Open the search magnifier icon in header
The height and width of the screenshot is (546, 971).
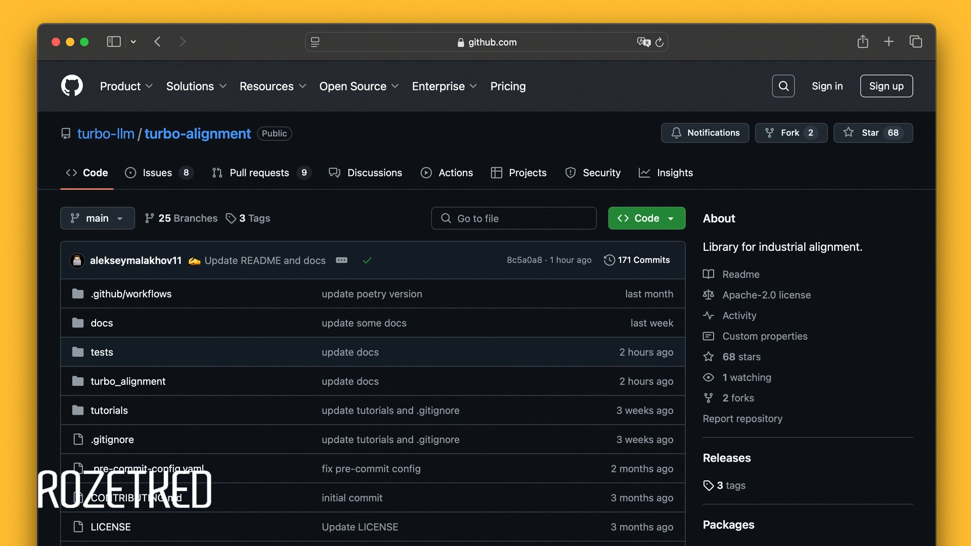(783, 86)
